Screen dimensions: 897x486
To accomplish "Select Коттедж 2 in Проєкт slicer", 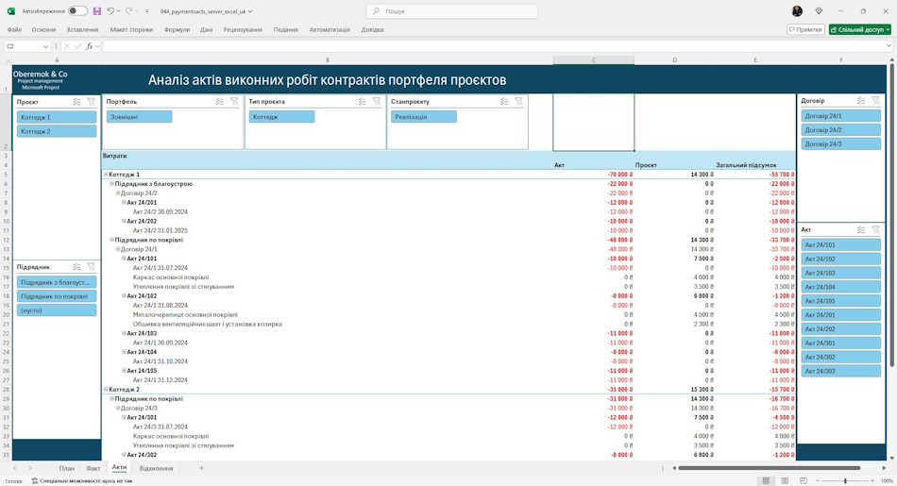I will (x=57, y=131).
